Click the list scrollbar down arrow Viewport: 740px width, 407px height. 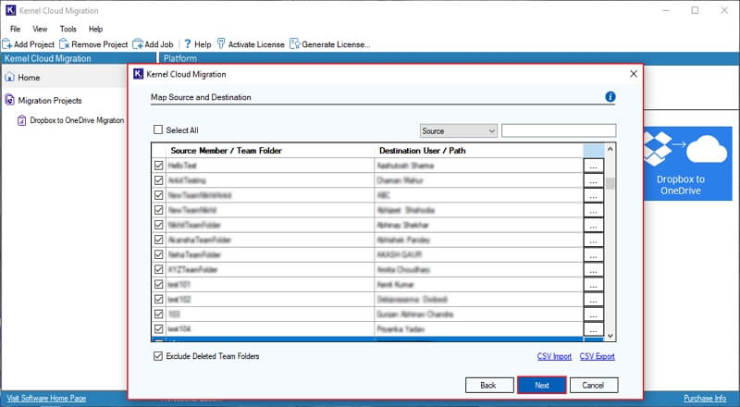point(610,336)
